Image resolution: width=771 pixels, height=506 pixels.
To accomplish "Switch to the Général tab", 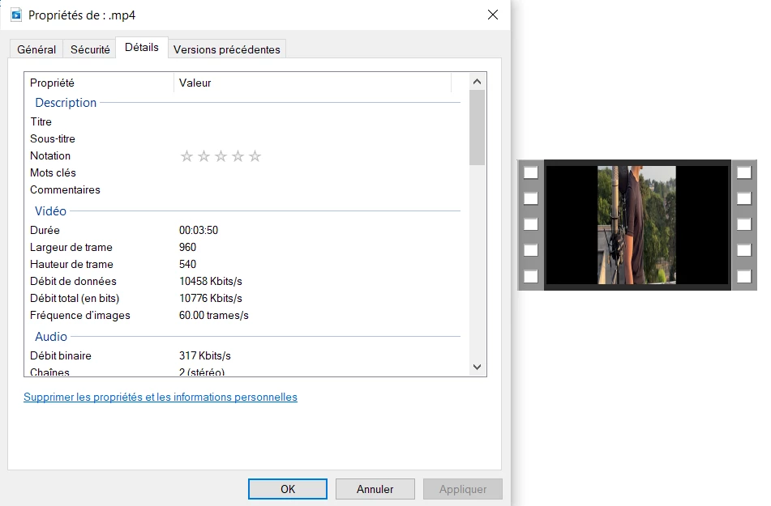I will [x=36, y=49].
